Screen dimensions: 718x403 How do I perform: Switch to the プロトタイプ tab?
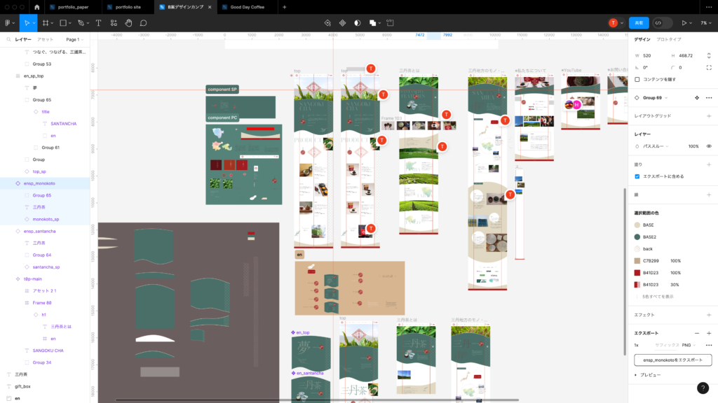click(669, 39)
